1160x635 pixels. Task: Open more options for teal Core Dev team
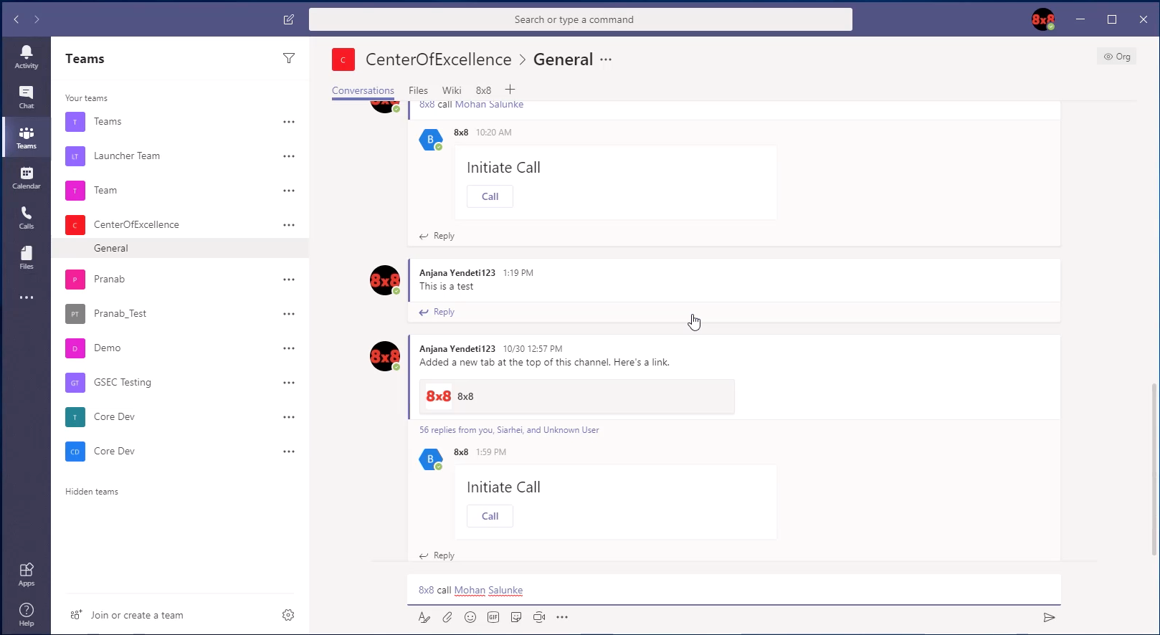pos(289,417)
